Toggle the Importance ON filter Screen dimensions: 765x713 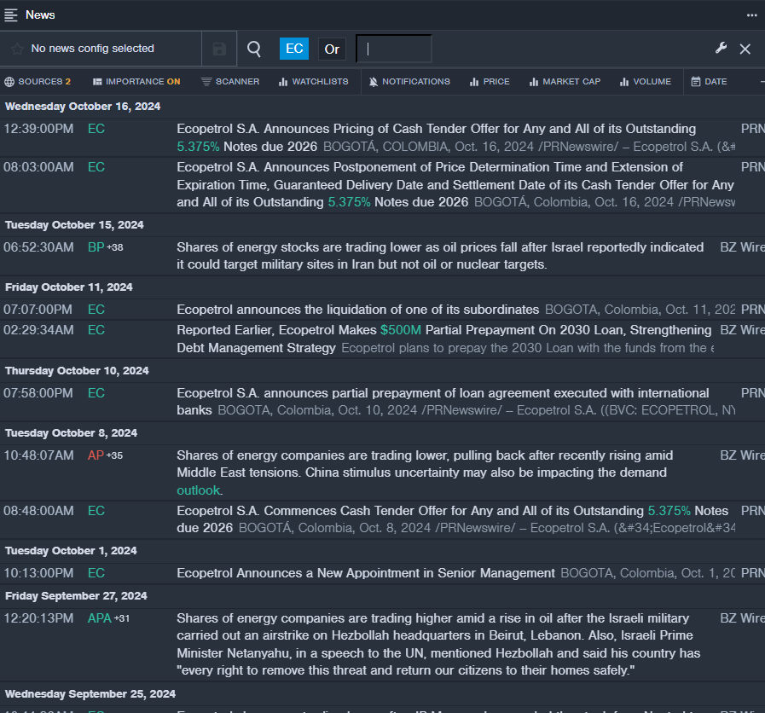point(136,82)
